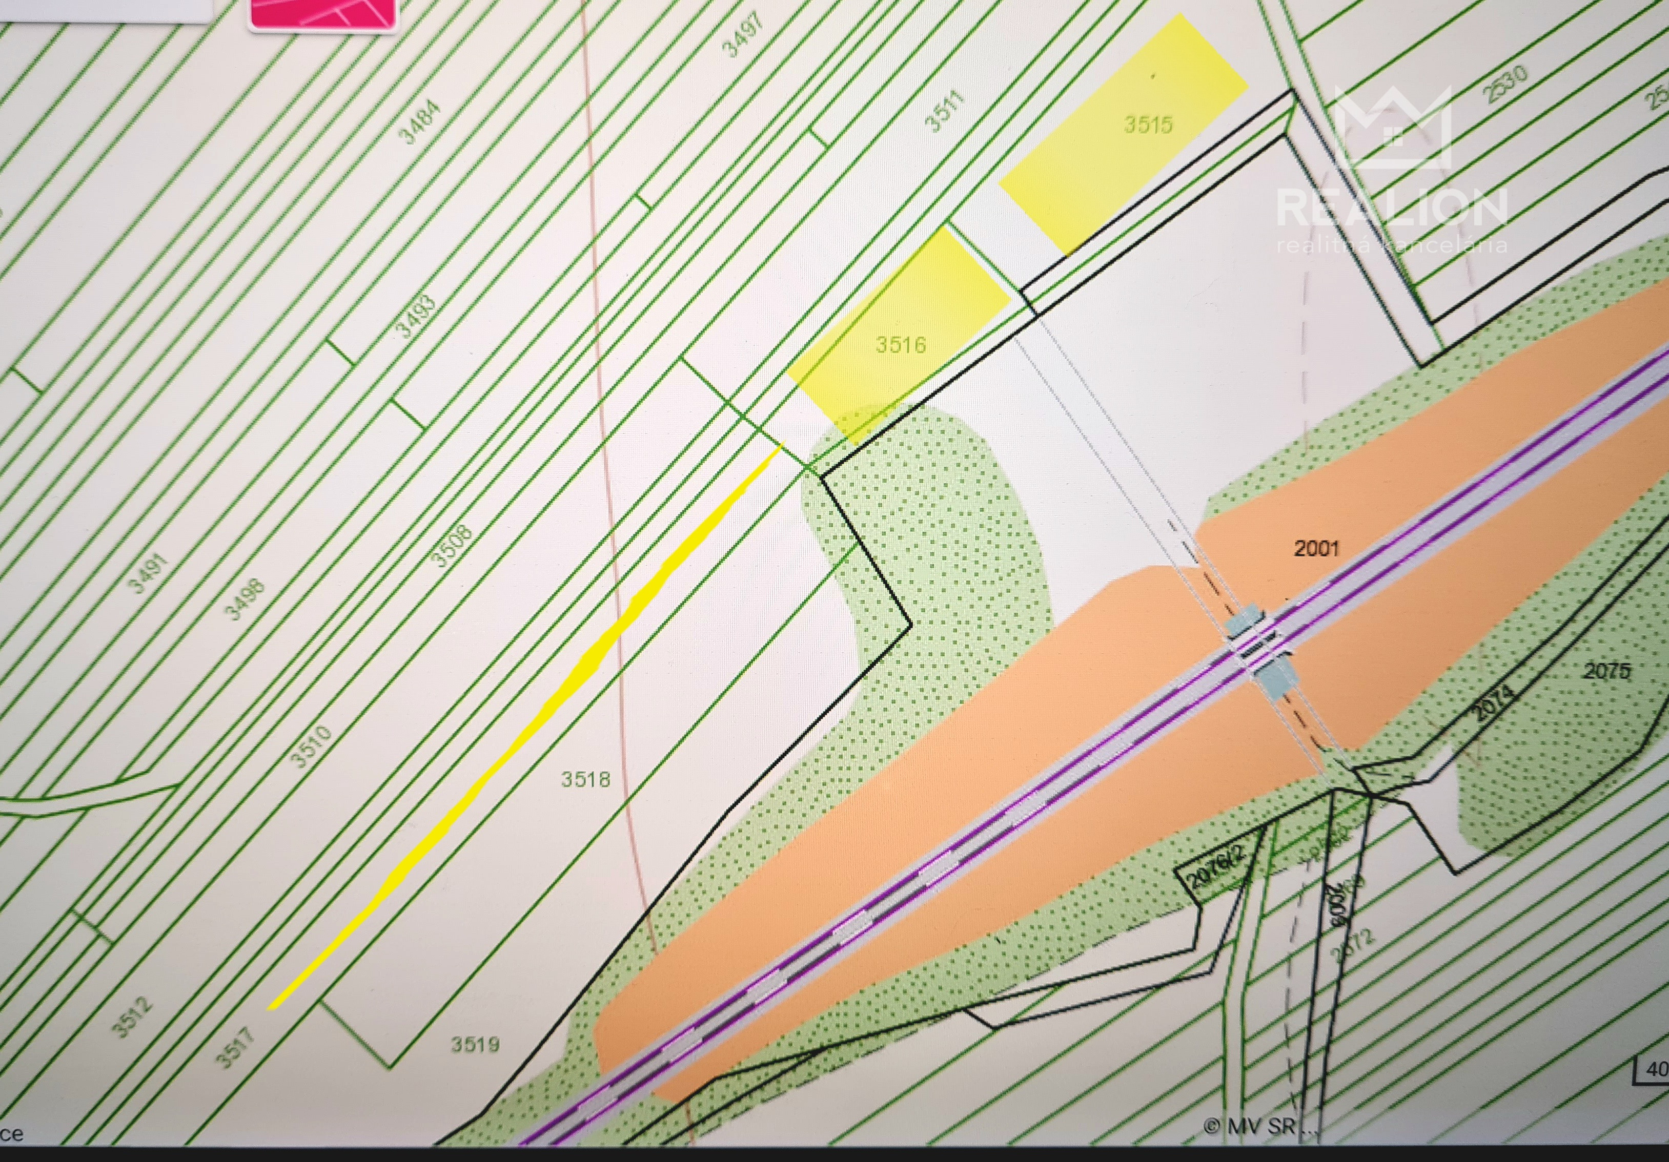Click parcel label 3498
The image size is (1669, 1162).
244,599
